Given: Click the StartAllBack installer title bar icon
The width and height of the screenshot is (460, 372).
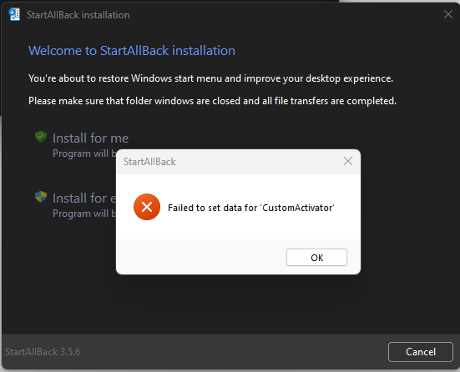Looking at the screenshot, I should pos(14,14).
